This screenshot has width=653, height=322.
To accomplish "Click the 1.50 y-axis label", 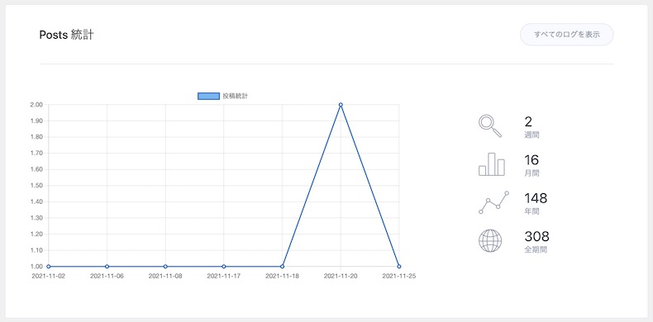I will tap(36, 186).
